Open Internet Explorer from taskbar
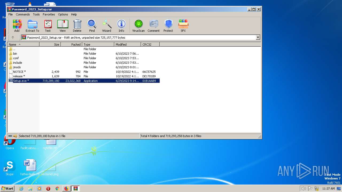The height and width of the screenshot is (192, 342). [21, 189]
